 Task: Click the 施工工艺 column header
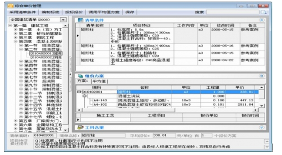click(105, 115)
